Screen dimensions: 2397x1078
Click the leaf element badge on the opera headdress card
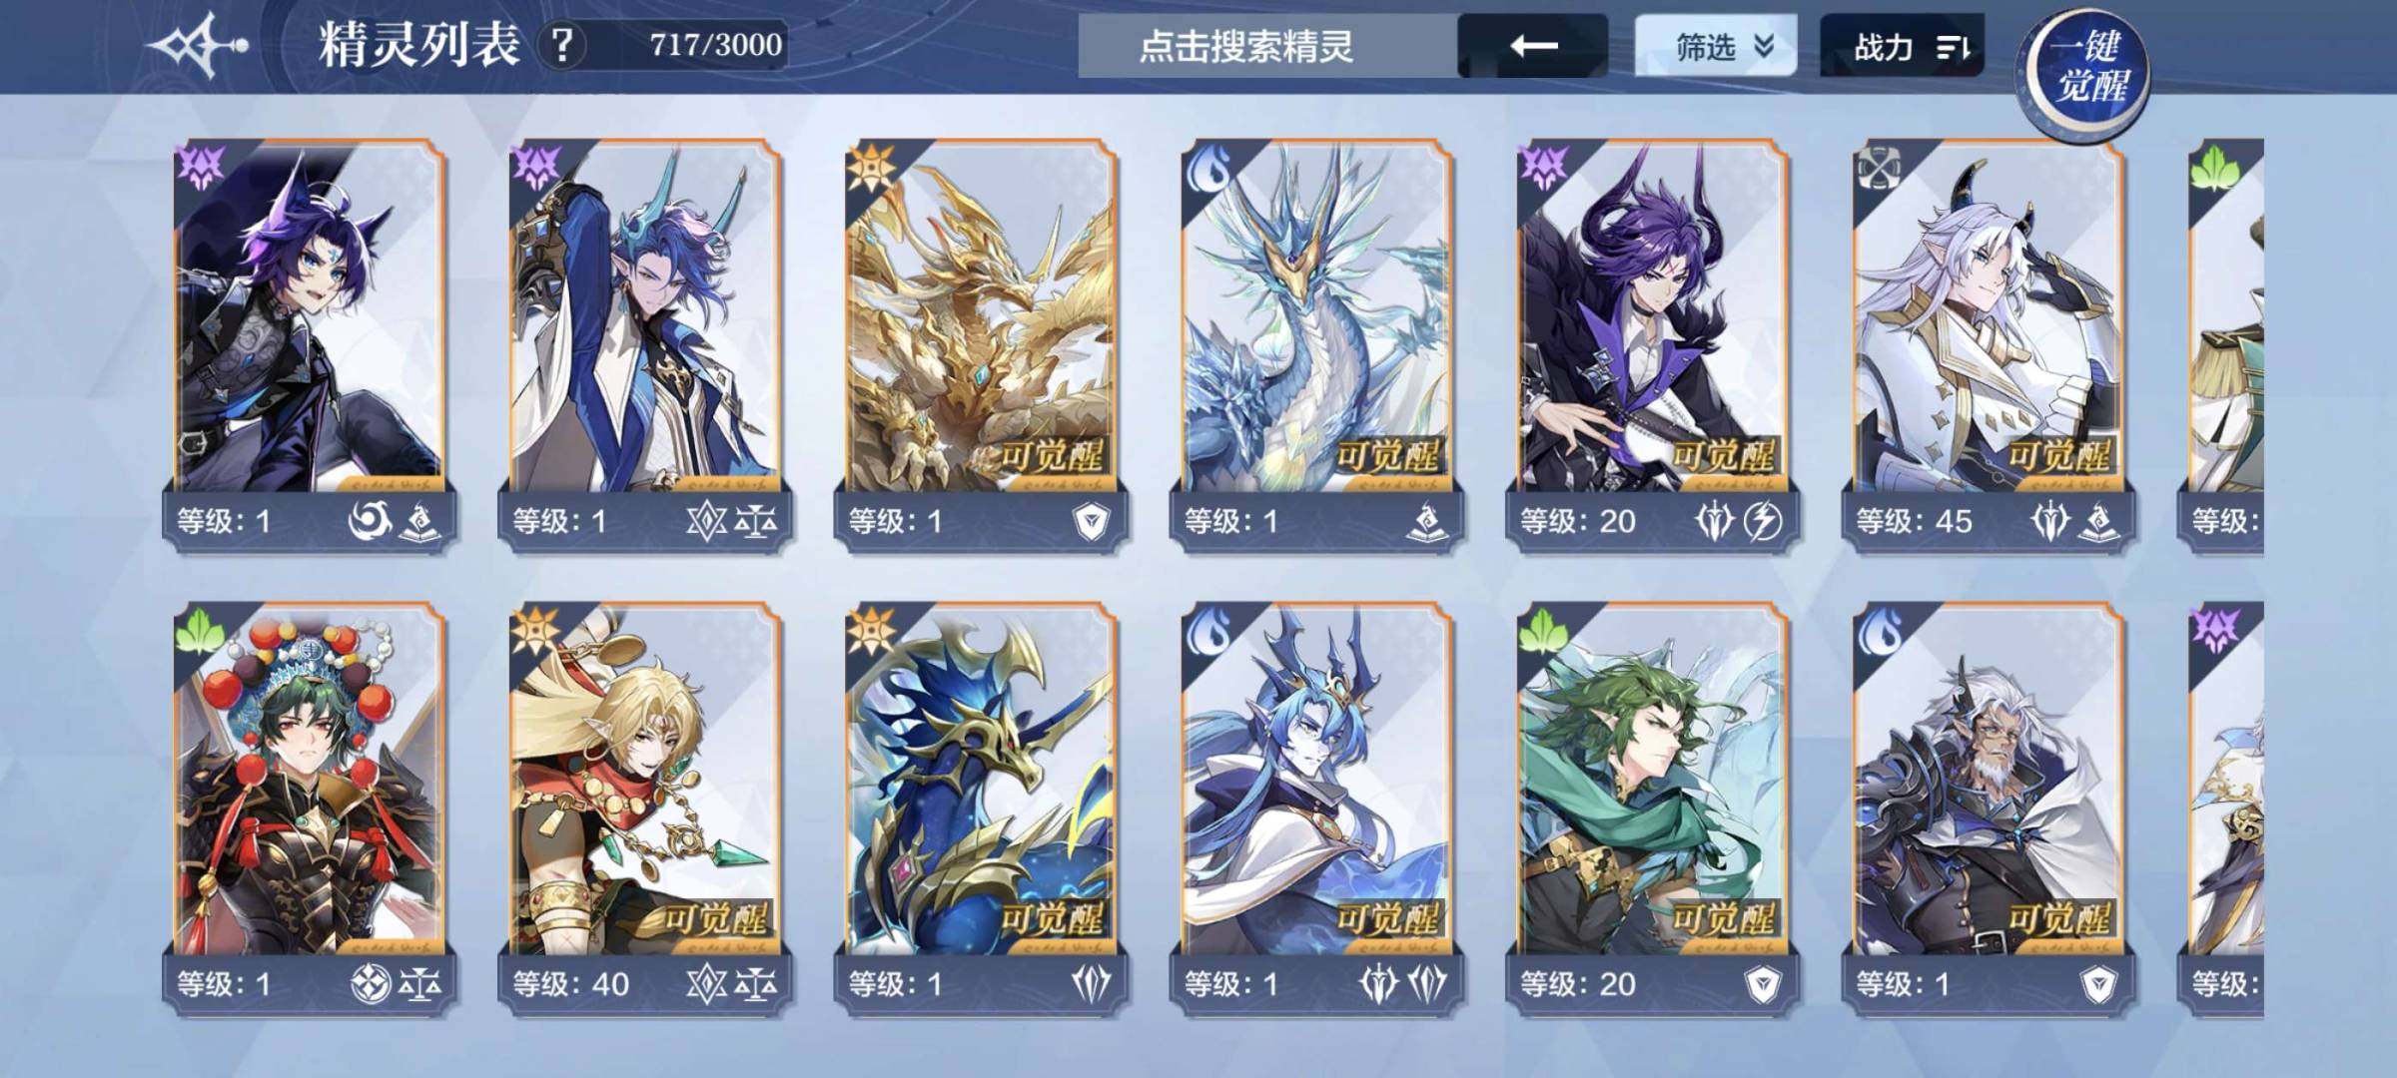(x=200, y=632)
